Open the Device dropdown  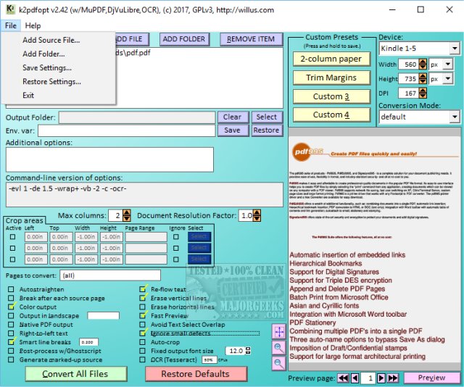pos(455,48)
